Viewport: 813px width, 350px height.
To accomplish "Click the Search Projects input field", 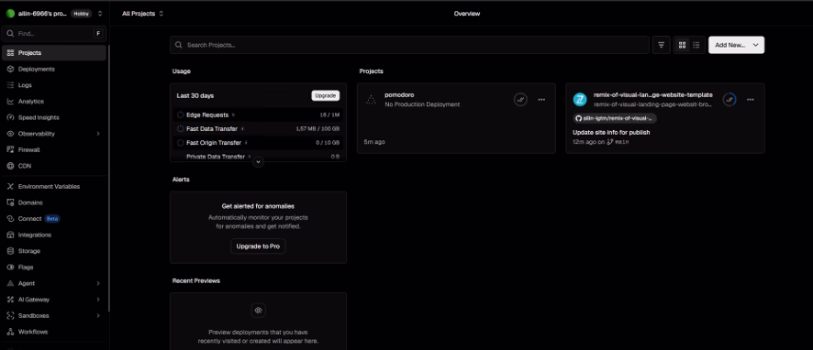I will pyautogui.click(x=409, y=45).
